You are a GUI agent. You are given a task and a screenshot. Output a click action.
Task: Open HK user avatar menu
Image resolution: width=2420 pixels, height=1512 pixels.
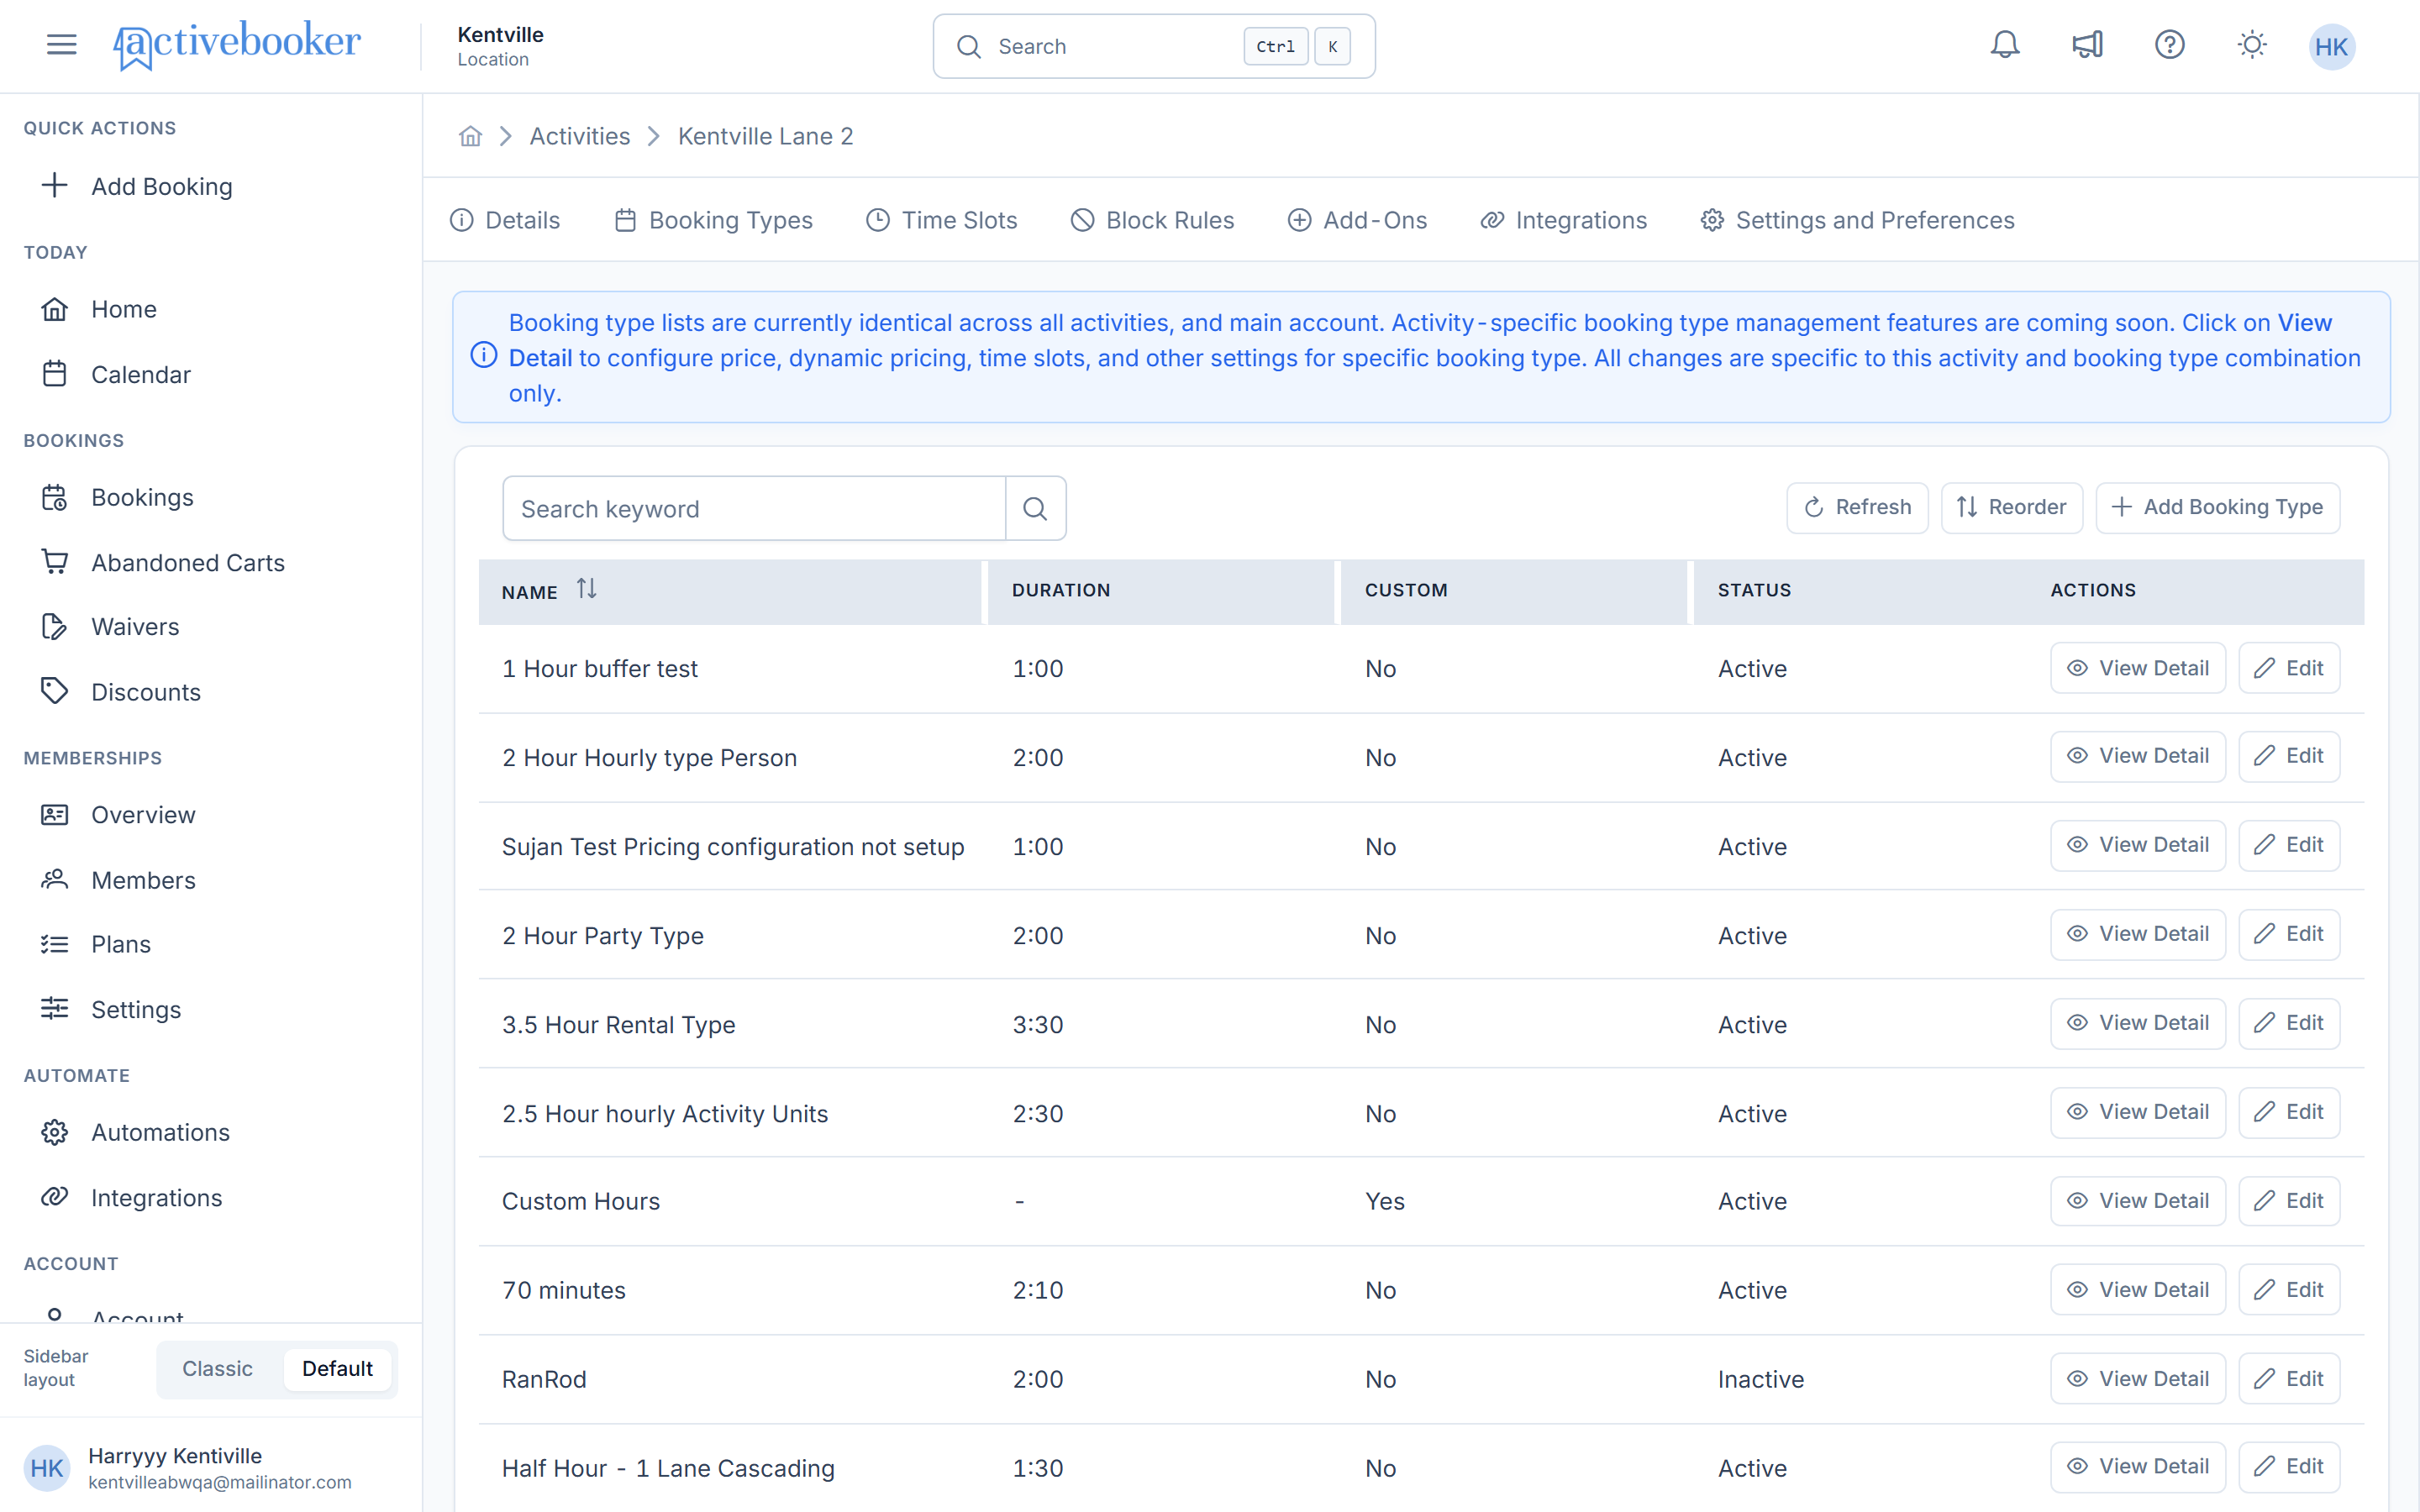tap(2331, 47)
